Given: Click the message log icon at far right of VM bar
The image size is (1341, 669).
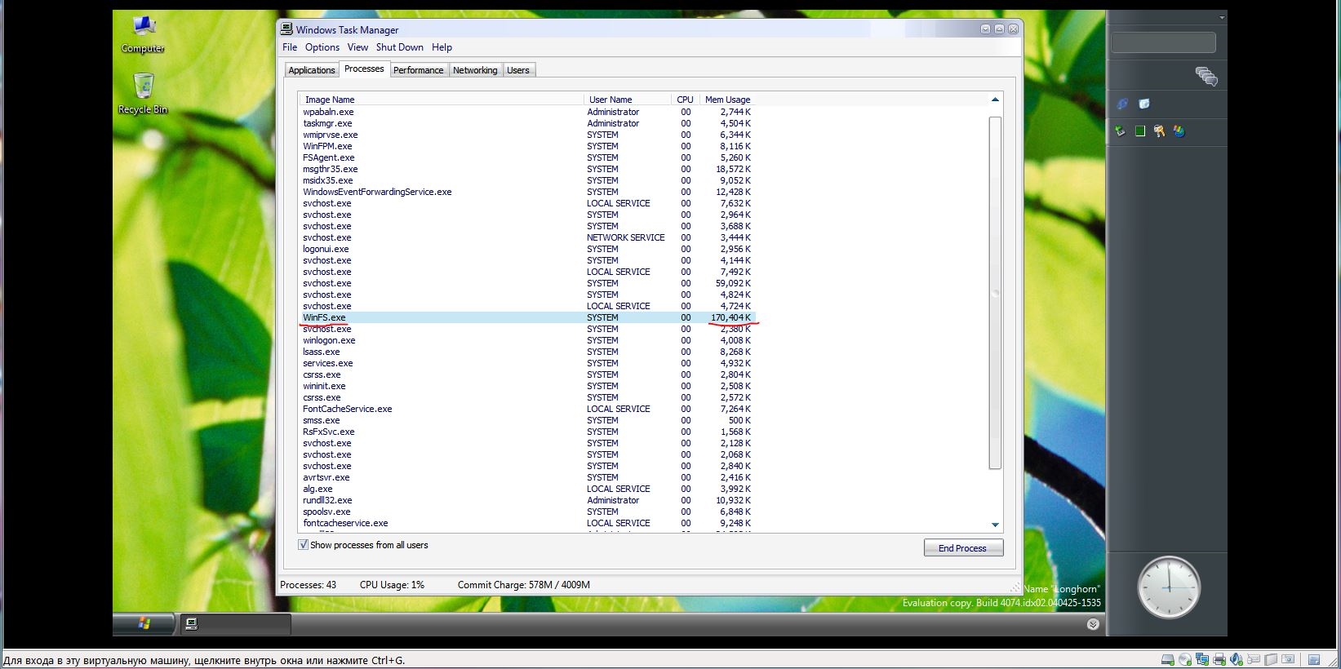Looking at the screenshot, I should click(x=1314, y=660).
